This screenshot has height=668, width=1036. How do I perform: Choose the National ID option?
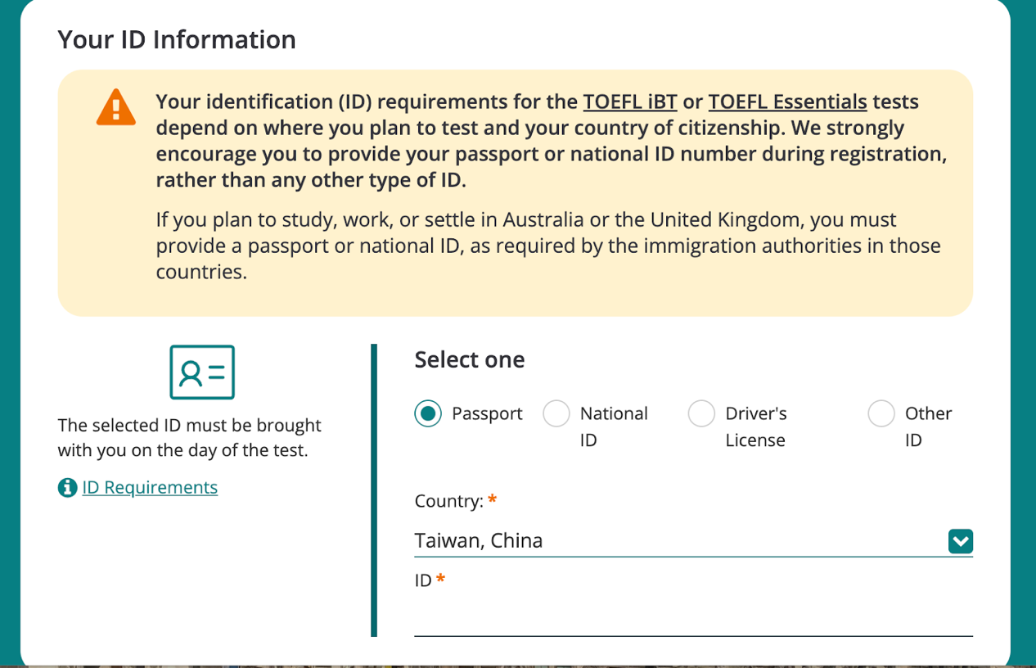[556, 413]
